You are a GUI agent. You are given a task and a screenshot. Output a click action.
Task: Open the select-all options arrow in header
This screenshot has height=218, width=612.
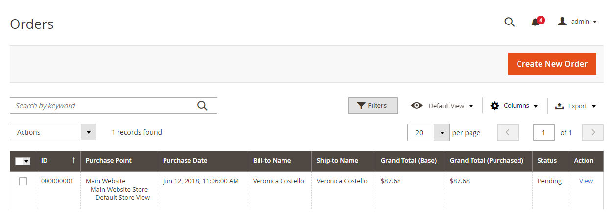tap(27, 161)
